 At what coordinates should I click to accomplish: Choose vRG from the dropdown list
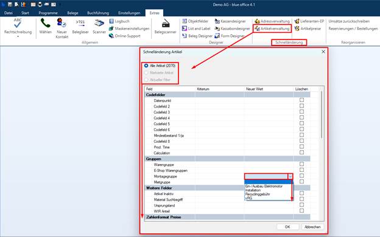tap(248, 198)
